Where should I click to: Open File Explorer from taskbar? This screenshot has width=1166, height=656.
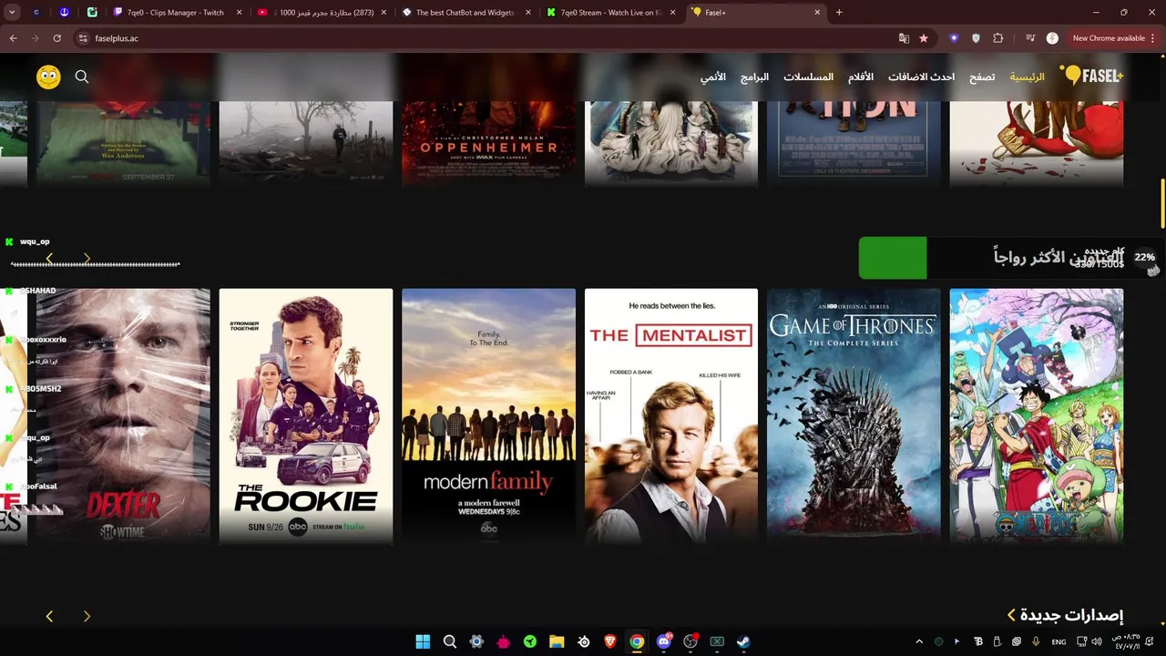coord(557,641)
